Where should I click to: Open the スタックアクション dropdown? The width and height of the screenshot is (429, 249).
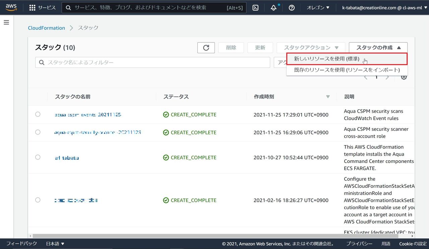pyautogui.click(x=311, y=48)
